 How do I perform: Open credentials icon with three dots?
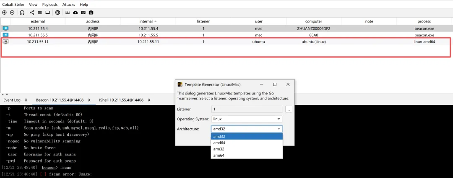pos(68,13)
